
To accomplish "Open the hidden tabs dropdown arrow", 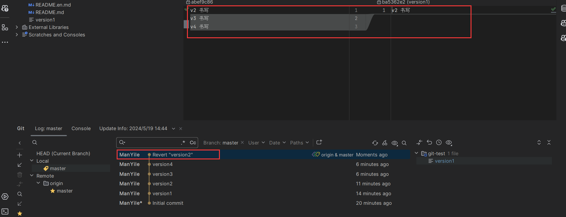I will pos(174,129).
